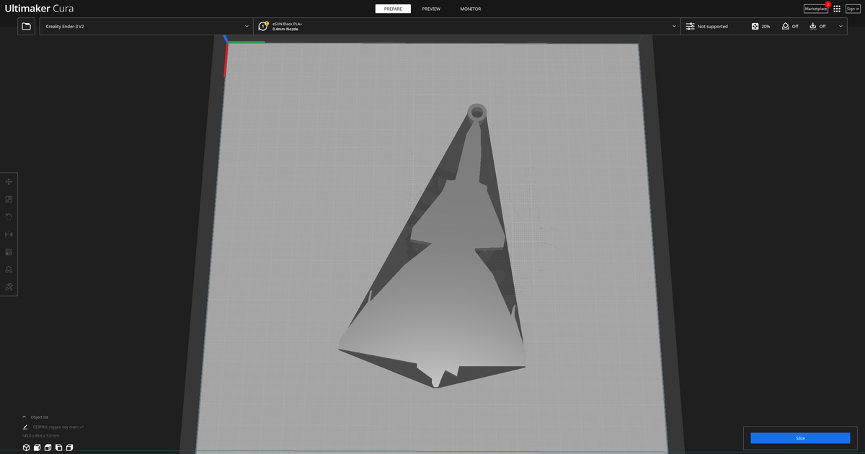Adjust the 20% infill density setting

tap(760, 26)
